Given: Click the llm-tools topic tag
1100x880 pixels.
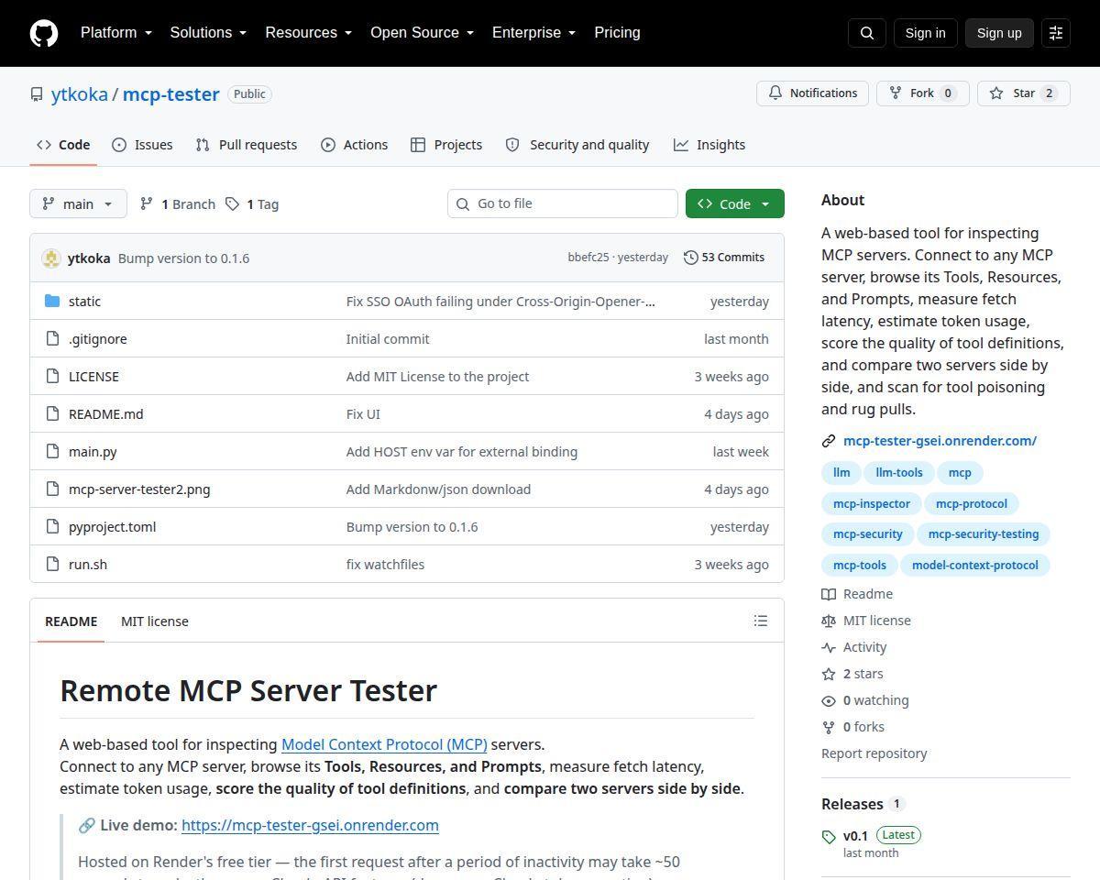Looking at the screenshot, I should (899, 473).
